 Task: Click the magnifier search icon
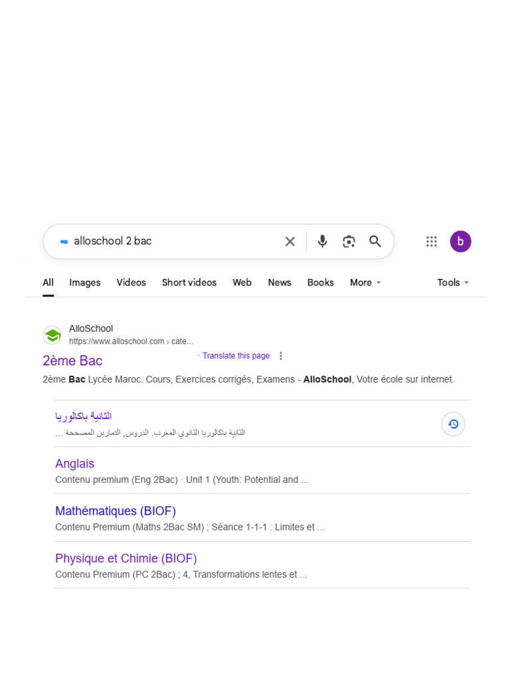(375, 242)
